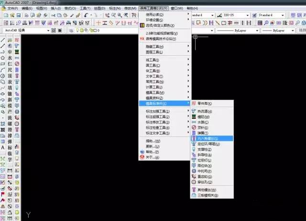306x221 pixels.
Task: Expand the 环境设置(S) submenu
Action: (164, 20)
